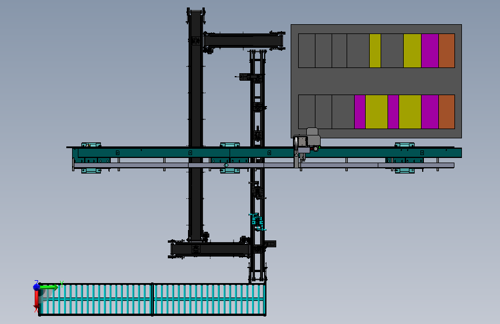The image size is (500, 324).
Task: Select the narrow yellow block in the upper storage row
Action: 375,51
